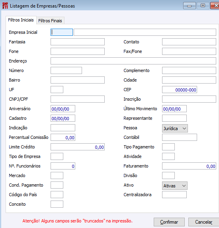Click the application logo icon in title bar
This screenshot has width=219, height=228.
coord(5,6)
